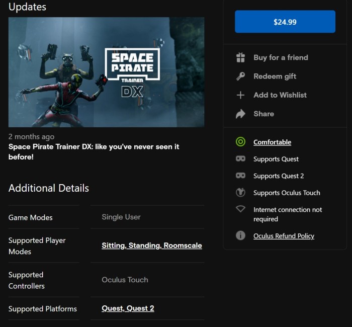Click the info icon beside Refund Policy

(240, 235)
